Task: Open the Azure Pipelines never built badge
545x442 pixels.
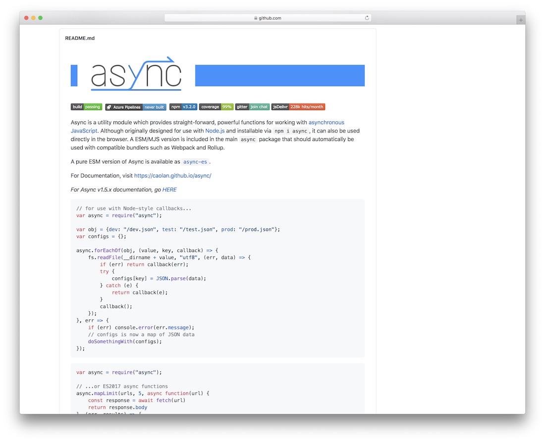Action: 136,107
